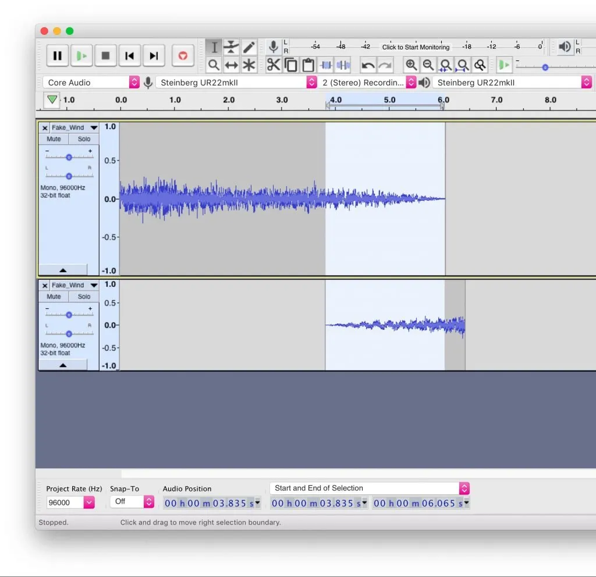This screenshot has height=577, width=596.
Task: Fit selection to window width
Action: pyautogui.click(x=445, y=65)
